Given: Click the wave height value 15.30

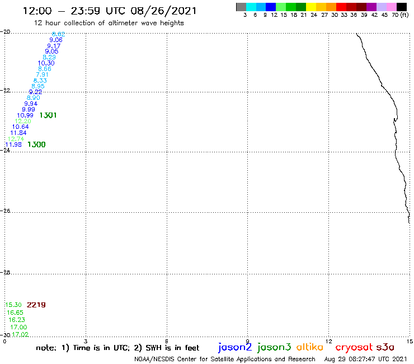Looking at the screenshot, I should tap(13, 305).
